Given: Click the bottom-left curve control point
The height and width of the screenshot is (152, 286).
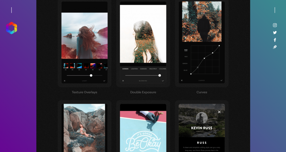Looking at the screenshot, I should point(191,74).
